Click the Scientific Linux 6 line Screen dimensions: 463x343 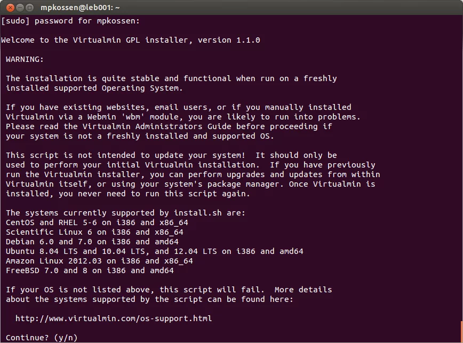94,232
